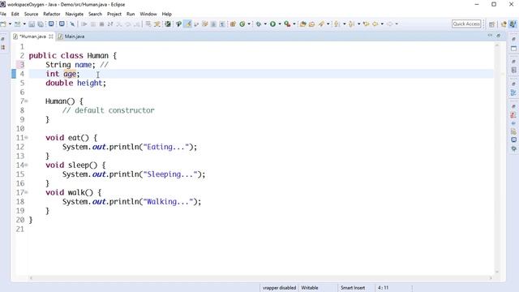The width and height of the screenshot is (519, 292).
Task: Click the Search pencil toolbar icon
Action: 321,24
